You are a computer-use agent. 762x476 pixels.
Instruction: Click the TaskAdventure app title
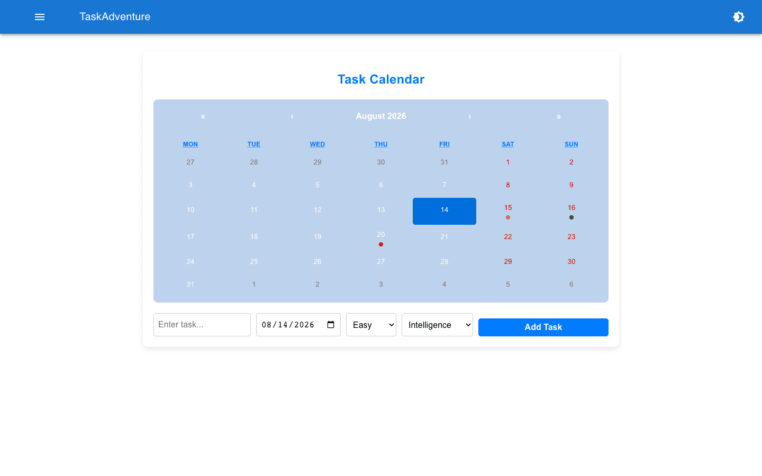[115, 17]
